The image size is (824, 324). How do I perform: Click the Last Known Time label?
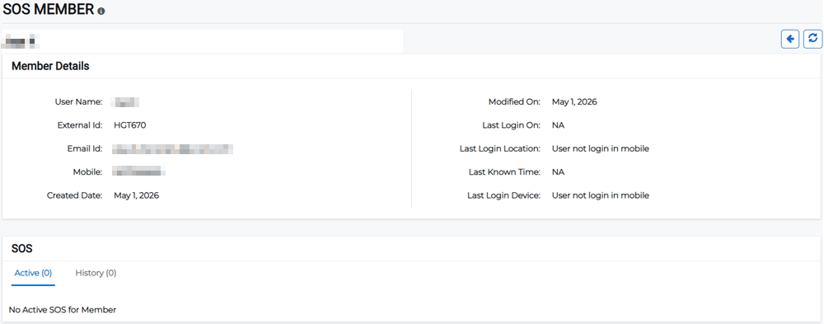pos(504,172)
